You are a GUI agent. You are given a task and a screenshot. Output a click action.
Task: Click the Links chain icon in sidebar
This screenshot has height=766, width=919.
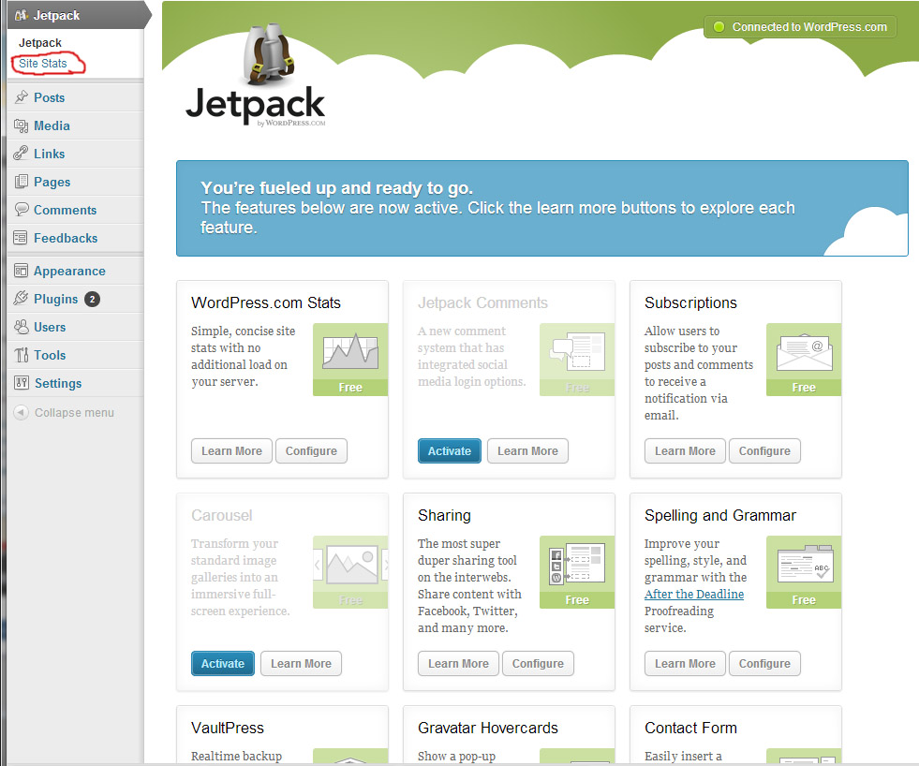click(x=21, y=154)
